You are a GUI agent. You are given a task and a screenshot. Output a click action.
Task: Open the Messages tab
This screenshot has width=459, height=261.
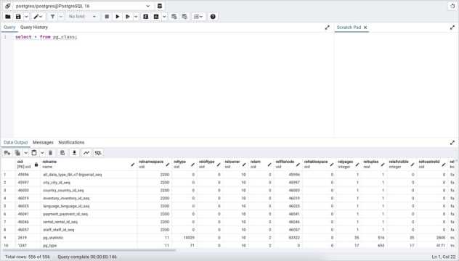click(43, 142)
